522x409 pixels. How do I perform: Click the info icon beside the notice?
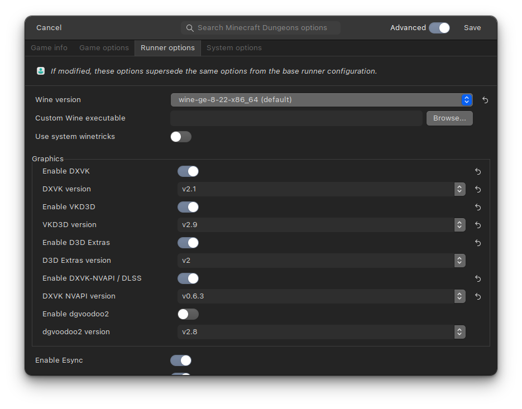click(41, 71)
